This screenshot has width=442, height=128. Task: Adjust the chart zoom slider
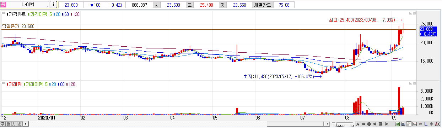click(x=342, y=124)
